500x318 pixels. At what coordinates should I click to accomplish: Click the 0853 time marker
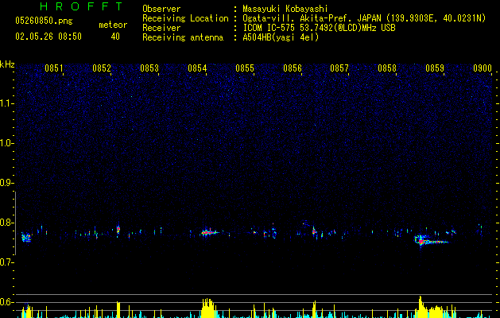tap(149, 68)
